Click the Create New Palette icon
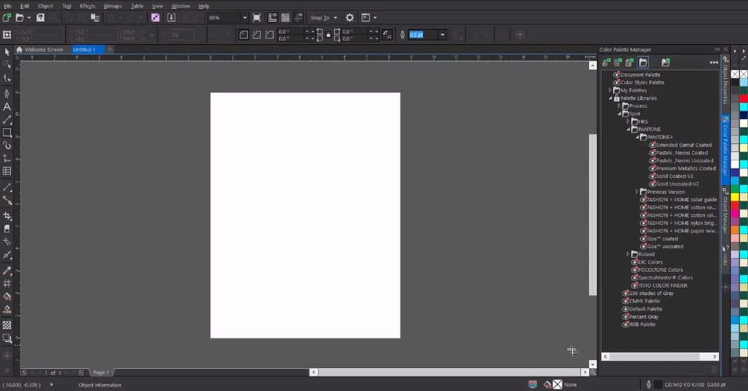 [x=606, y=62]
